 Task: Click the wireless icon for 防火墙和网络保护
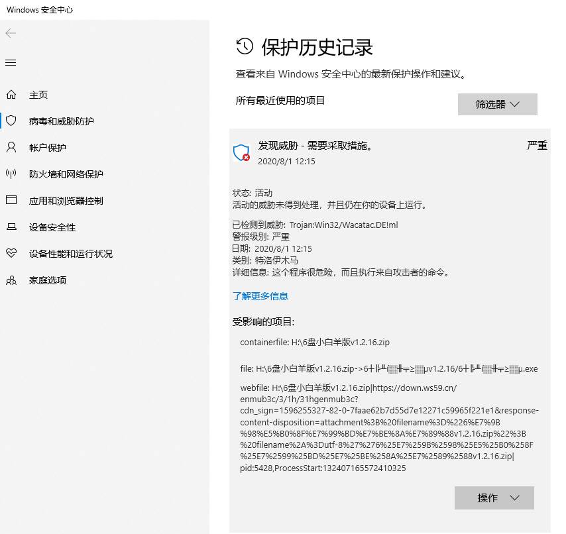point(11,174)
